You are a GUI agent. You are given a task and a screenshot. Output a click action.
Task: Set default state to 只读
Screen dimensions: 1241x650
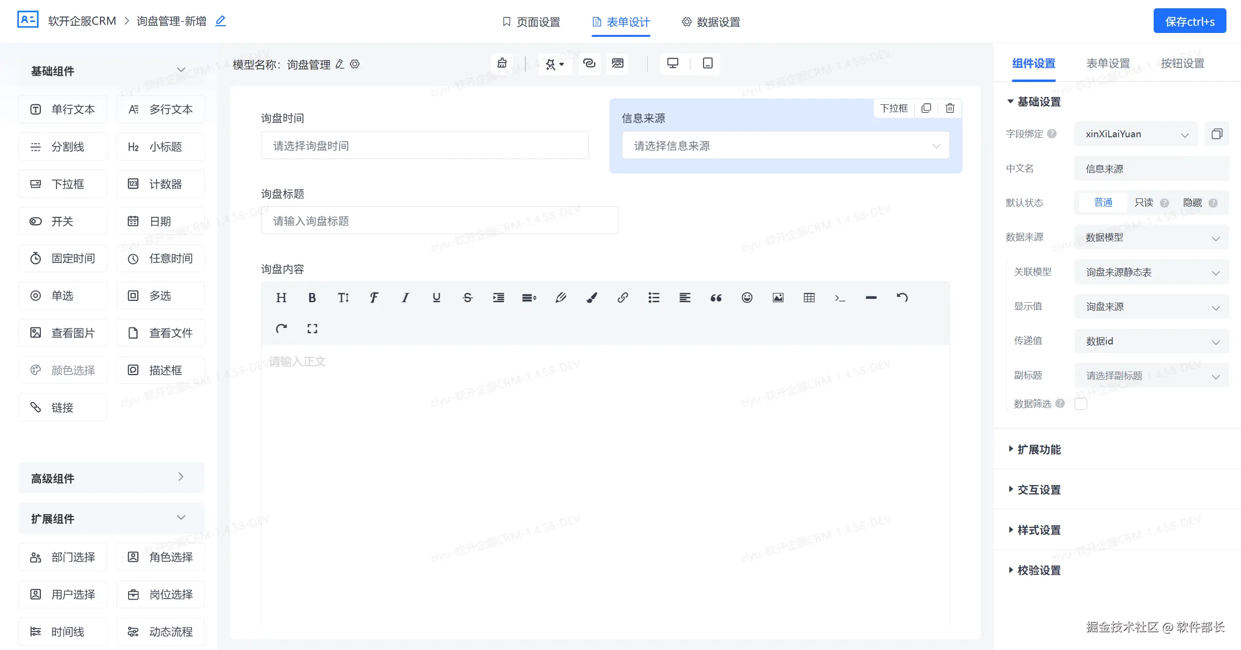tap(1143, 203)
